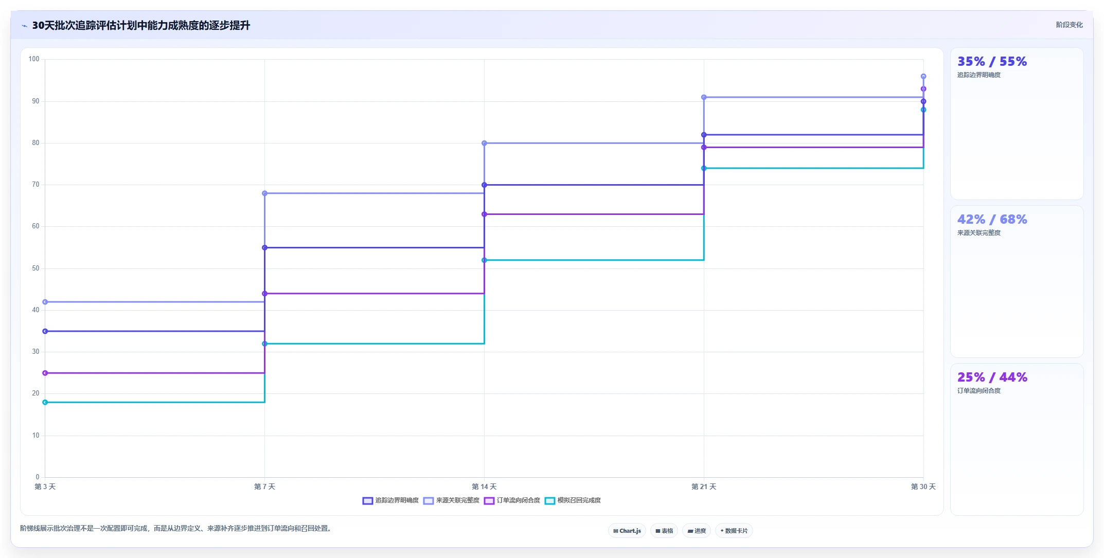
Task: Click the 模拟召回完成度 point at day 30 (88)
Action: tap(923, 110)
